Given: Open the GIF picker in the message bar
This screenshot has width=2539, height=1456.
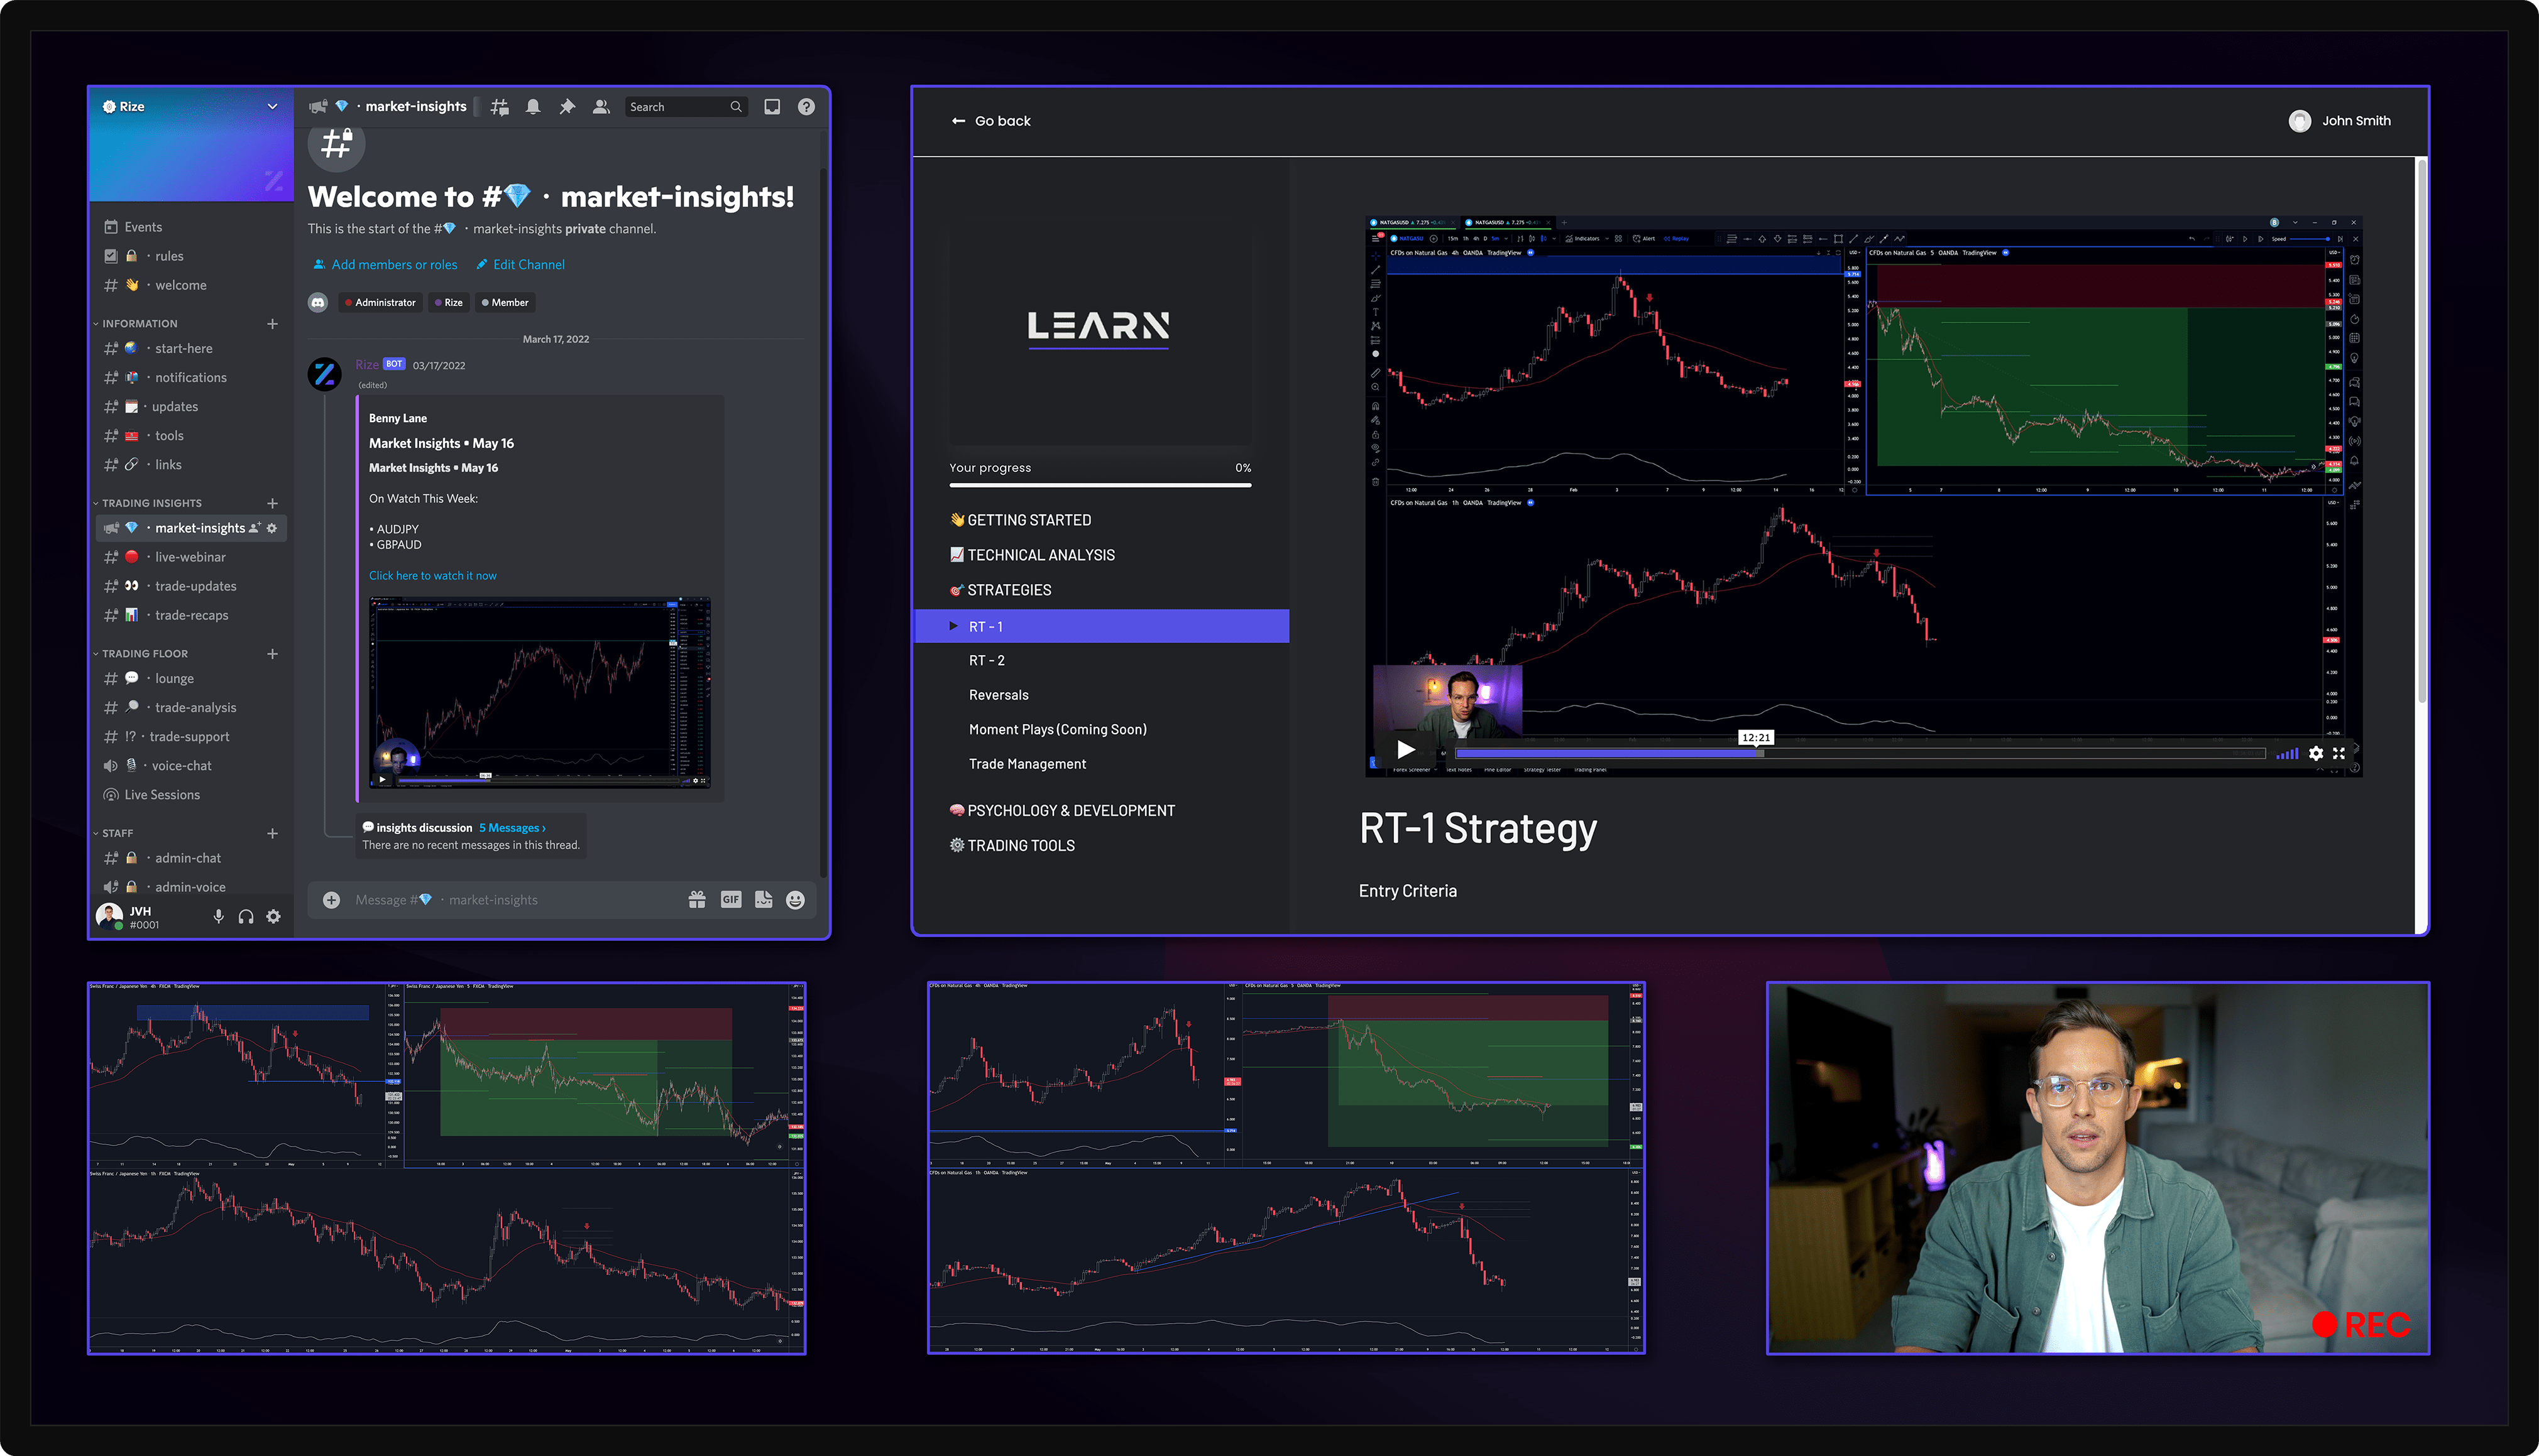Looking at the screenshot, I should point(732,899).
